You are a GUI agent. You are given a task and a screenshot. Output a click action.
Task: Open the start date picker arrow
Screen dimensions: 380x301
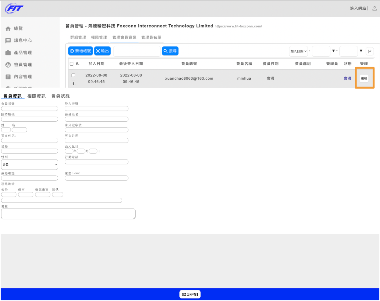click(334, 51)
